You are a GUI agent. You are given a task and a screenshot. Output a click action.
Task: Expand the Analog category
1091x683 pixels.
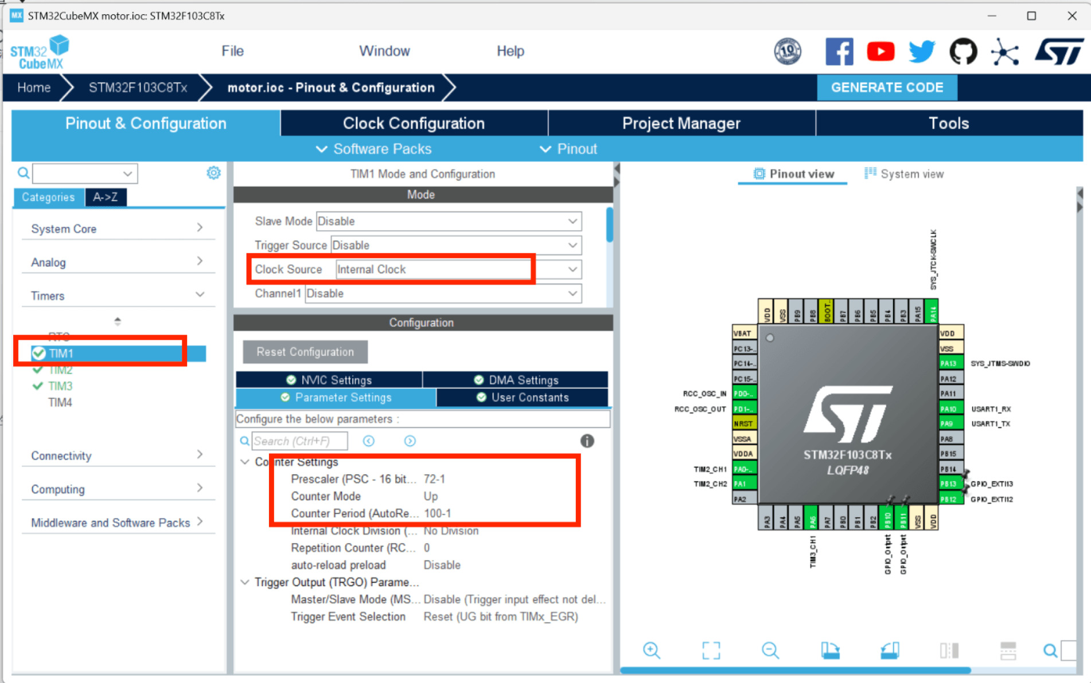click(118, 262)
